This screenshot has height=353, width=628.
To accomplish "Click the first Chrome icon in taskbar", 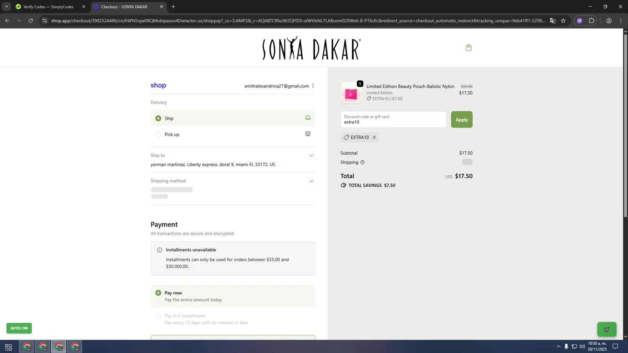I will (27, 347).
